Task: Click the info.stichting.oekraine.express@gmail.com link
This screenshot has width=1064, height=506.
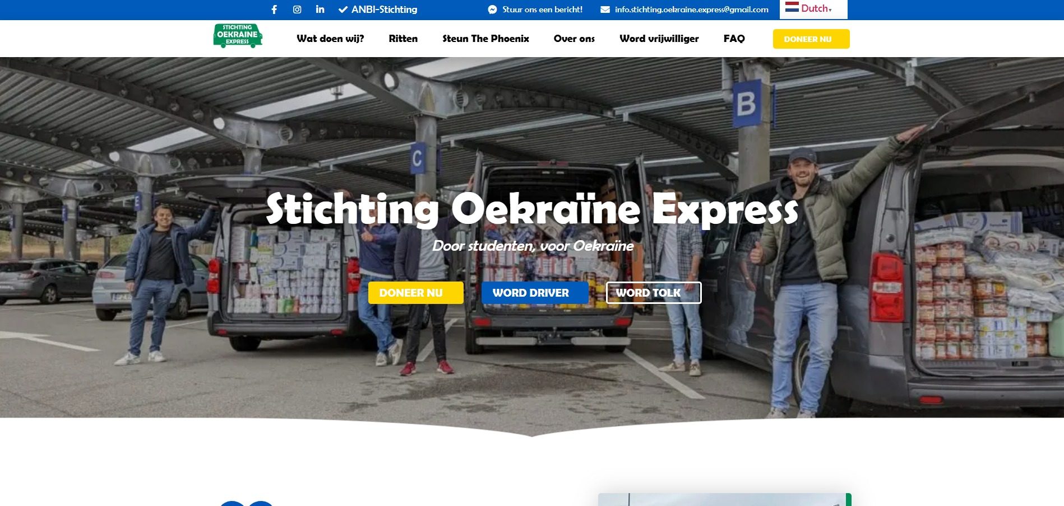Action: (x=691, y=10)
